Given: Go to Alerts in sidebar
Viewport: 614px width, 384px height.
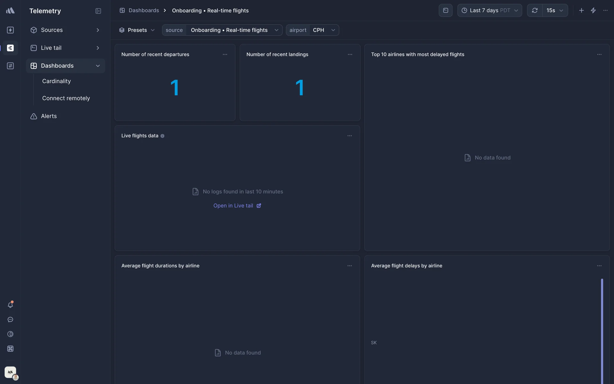Looking at the screenshot, I should [x=49, y=116].
